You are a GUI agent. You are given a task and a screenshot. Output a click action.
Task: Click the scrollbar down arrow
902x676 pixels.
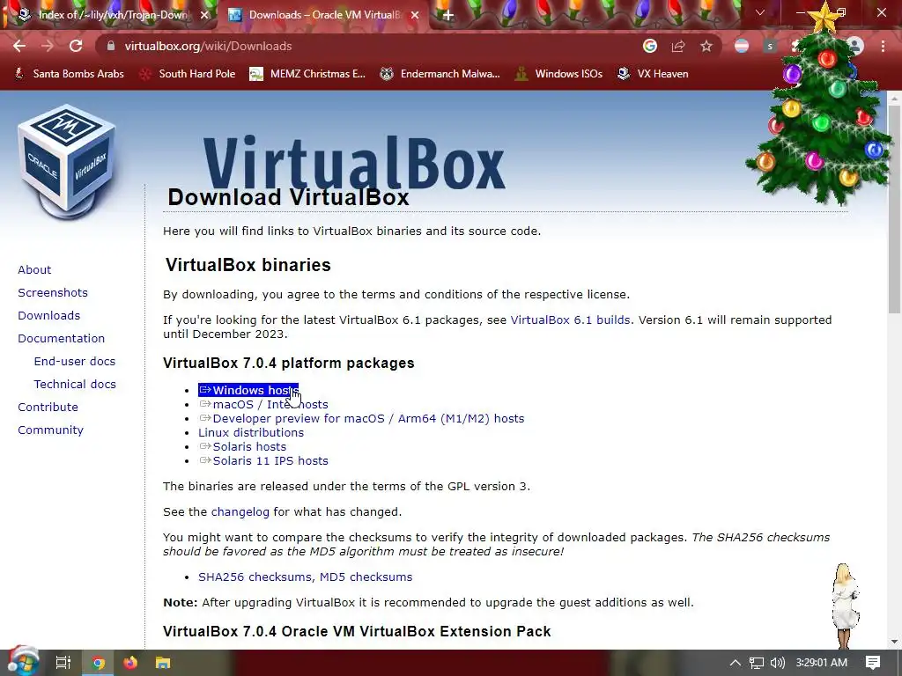894,641
